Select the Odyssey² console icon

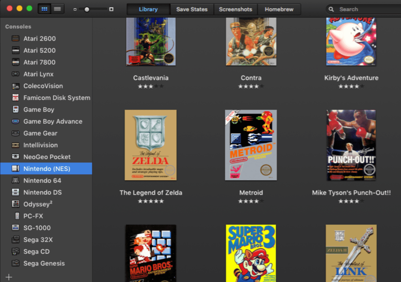click(15, 204)
